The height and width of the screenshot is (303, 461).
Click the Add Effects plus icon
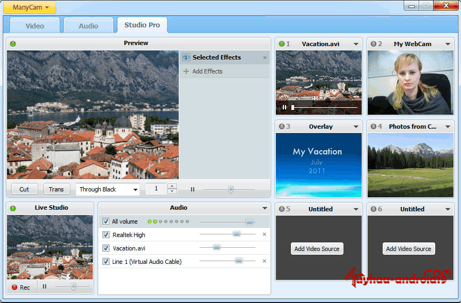coord(186,71)
